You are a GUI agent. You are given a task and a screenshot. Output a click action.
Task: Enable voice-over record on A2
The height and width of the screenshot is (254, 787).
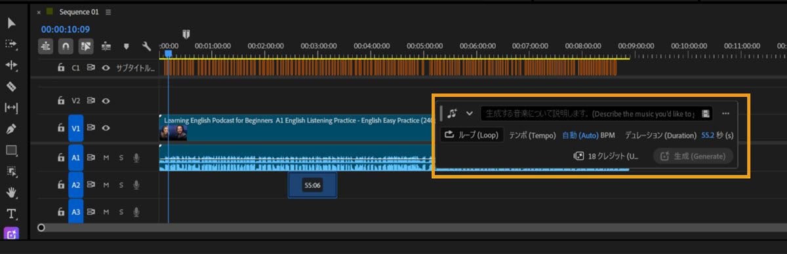click(137, 185)
